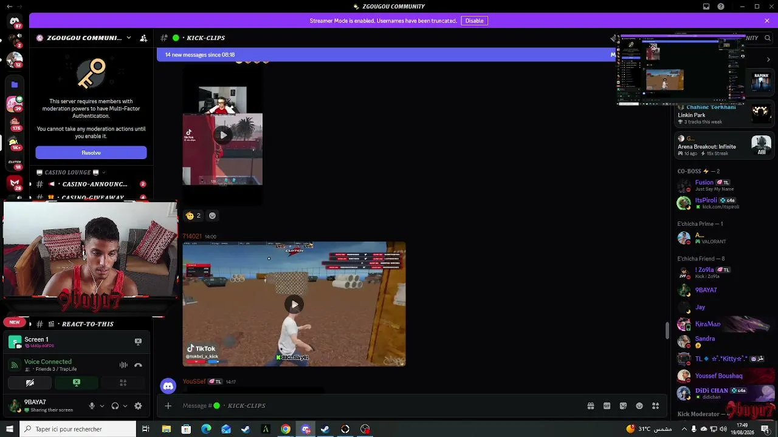Viewport: 778px width, 437px height.
Task: Open the server icon with 1K+ badge
Action: (x=15, y=143)
